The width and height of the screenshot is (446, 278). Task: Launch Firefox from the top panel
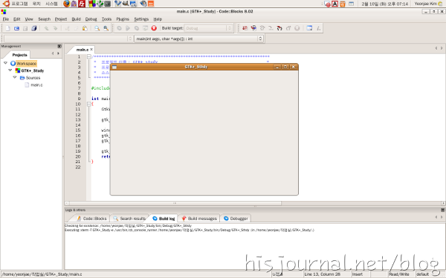(67, 4)
